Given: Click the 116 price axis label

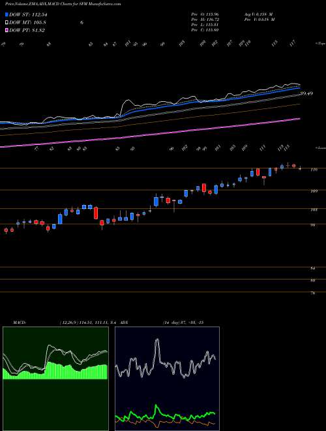Looking at the screenshot, I should (314, 170).
